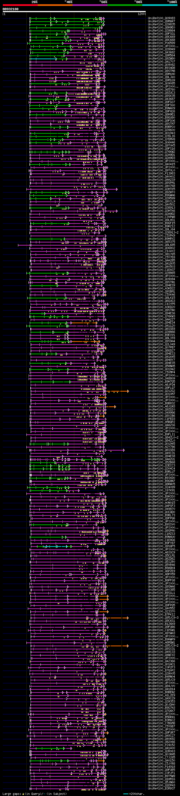Select the UniRef100_Q0CQD0 label
This screenshot has height=796, width=180.
coord(161,512)
